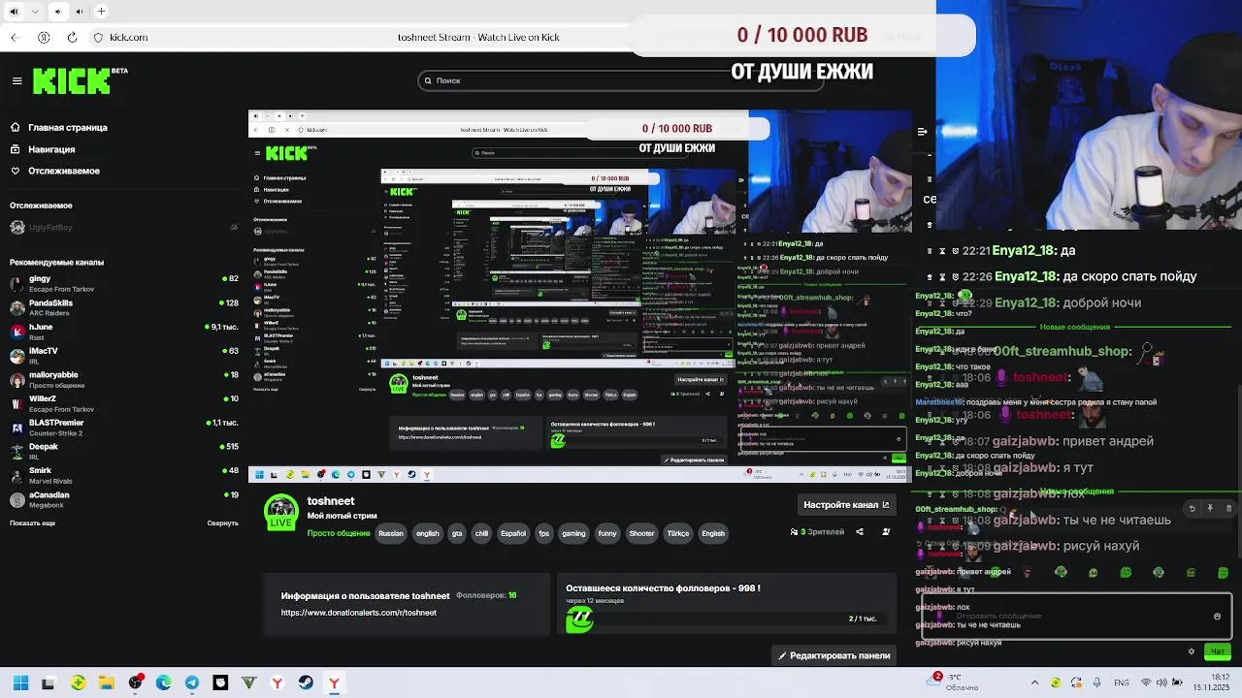Click Настройте канал button

846,504
